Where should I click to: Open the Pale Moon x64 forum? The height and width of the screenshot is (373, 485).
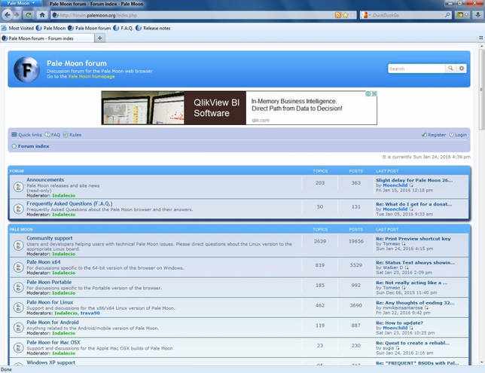pos(44,262)
